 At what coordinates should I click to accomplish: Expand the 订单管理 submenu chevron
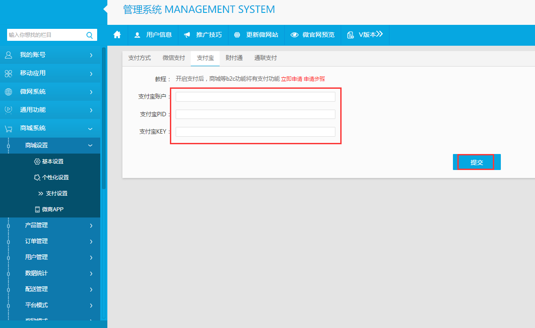[x=91, y=241]
